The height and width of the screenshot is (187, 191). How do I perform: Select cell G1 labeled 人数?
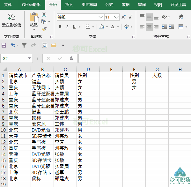(x=157, y=75)
